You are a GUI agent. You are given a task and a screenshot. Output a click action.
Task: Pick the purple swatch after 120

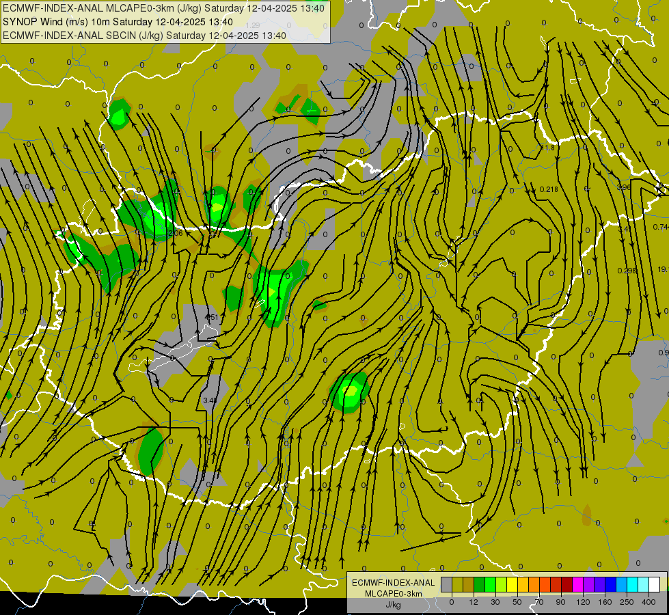tap(589, 584)
